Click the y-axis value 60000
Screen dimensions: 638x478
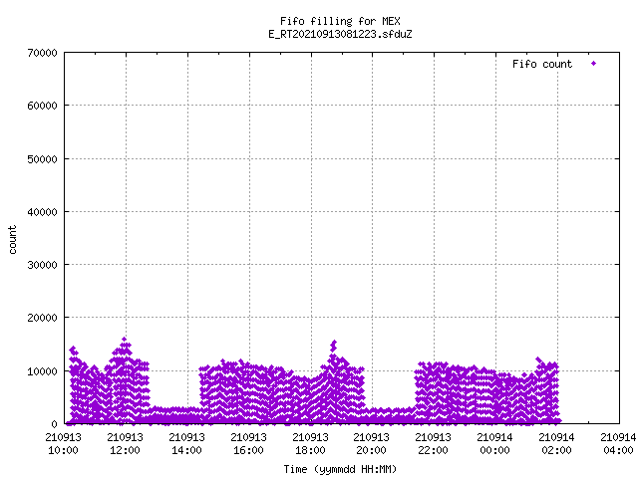tap(42, 106)
